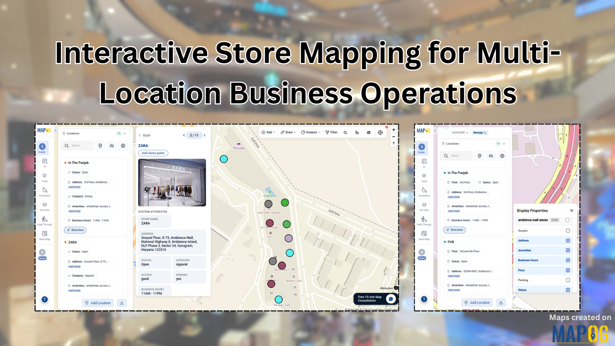Image resolution: width=615 pixels, height=346 pixels.
Task: Click the lavender map marker
Action: click(288, 238)
